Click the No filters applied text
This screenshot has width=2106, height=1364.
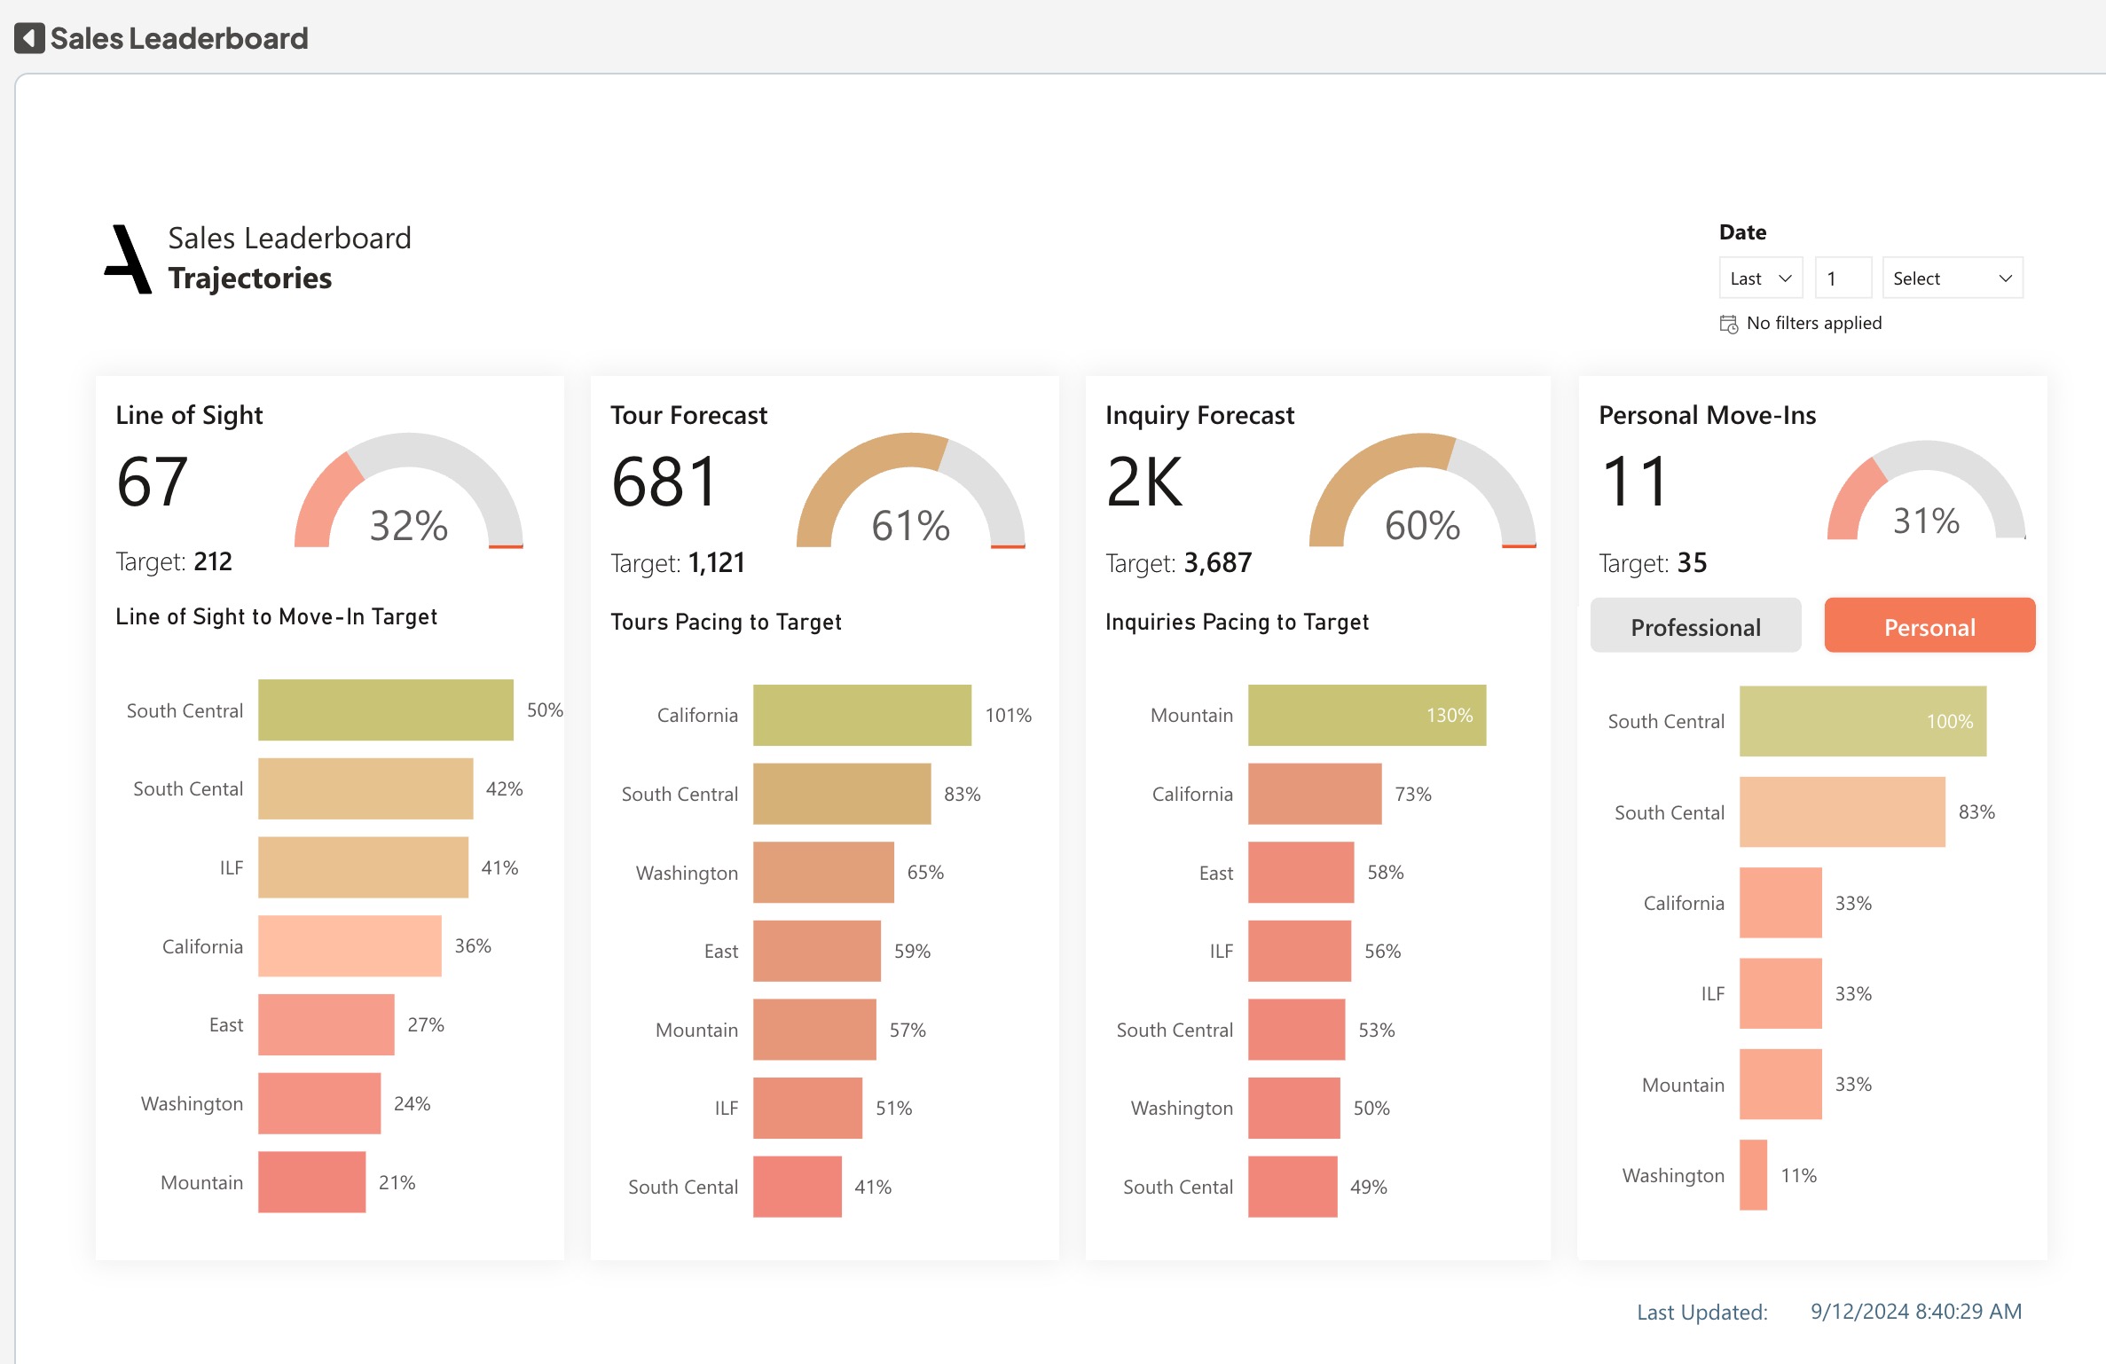[1813, 324]
